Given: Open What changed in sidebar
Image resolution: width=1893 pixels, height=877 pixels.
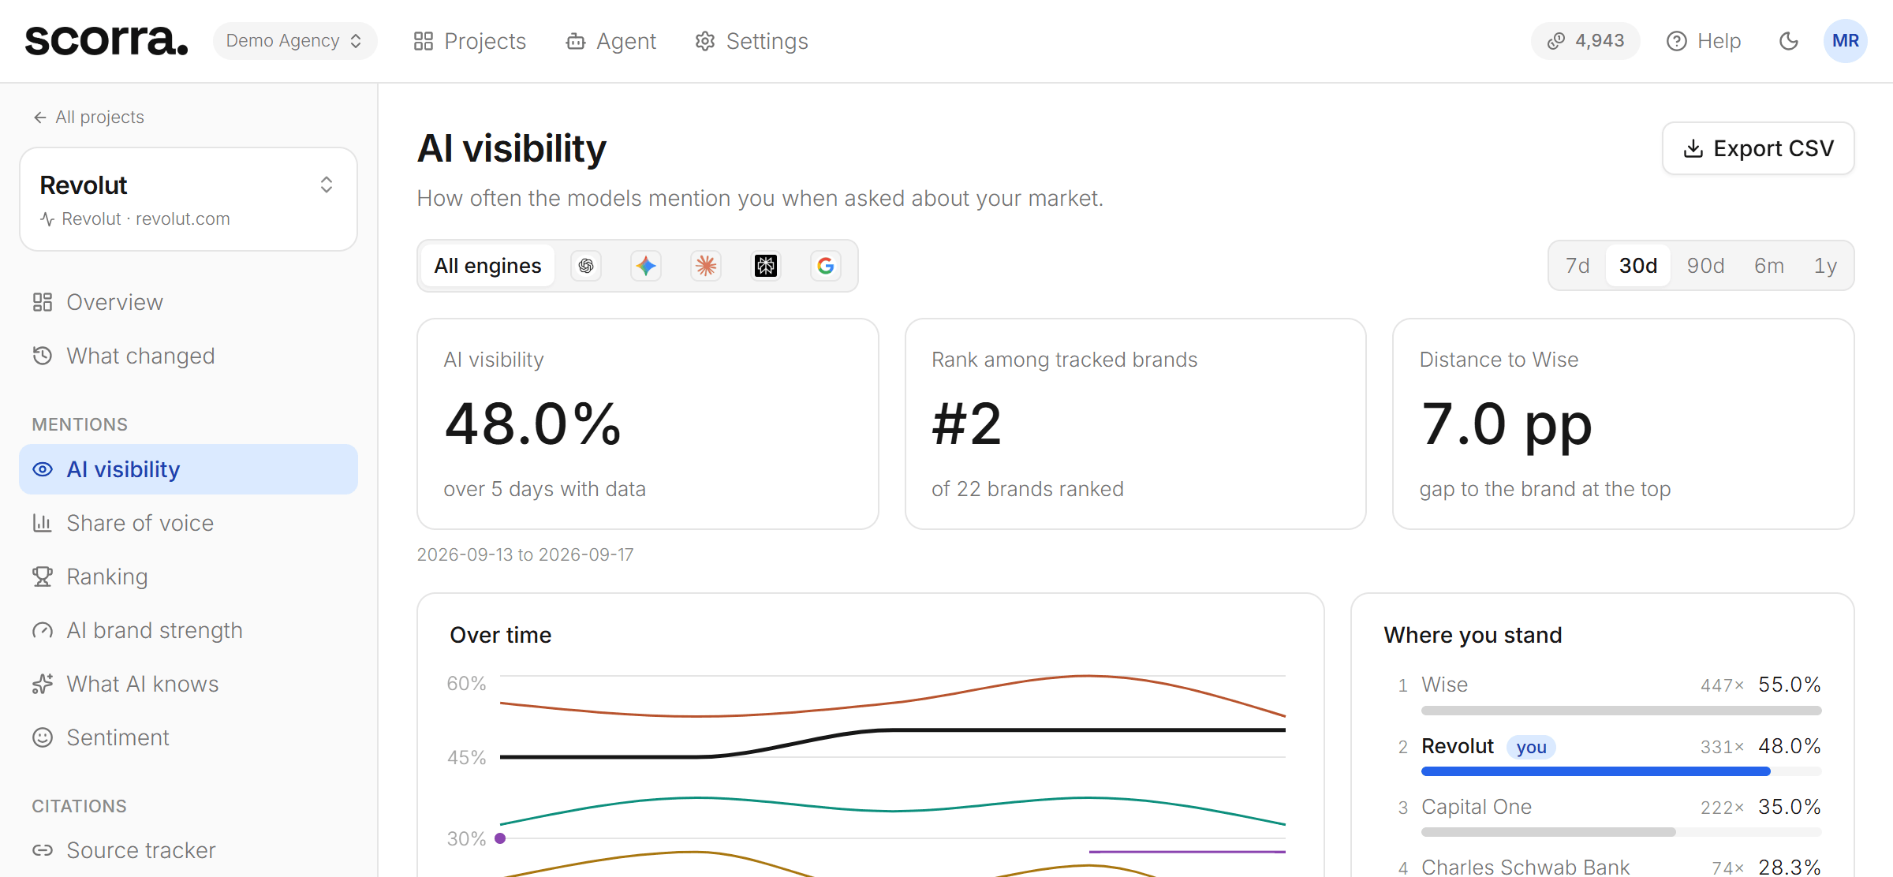Looking at the screenshot, I should pyautogui.click(x=189, y=356).
